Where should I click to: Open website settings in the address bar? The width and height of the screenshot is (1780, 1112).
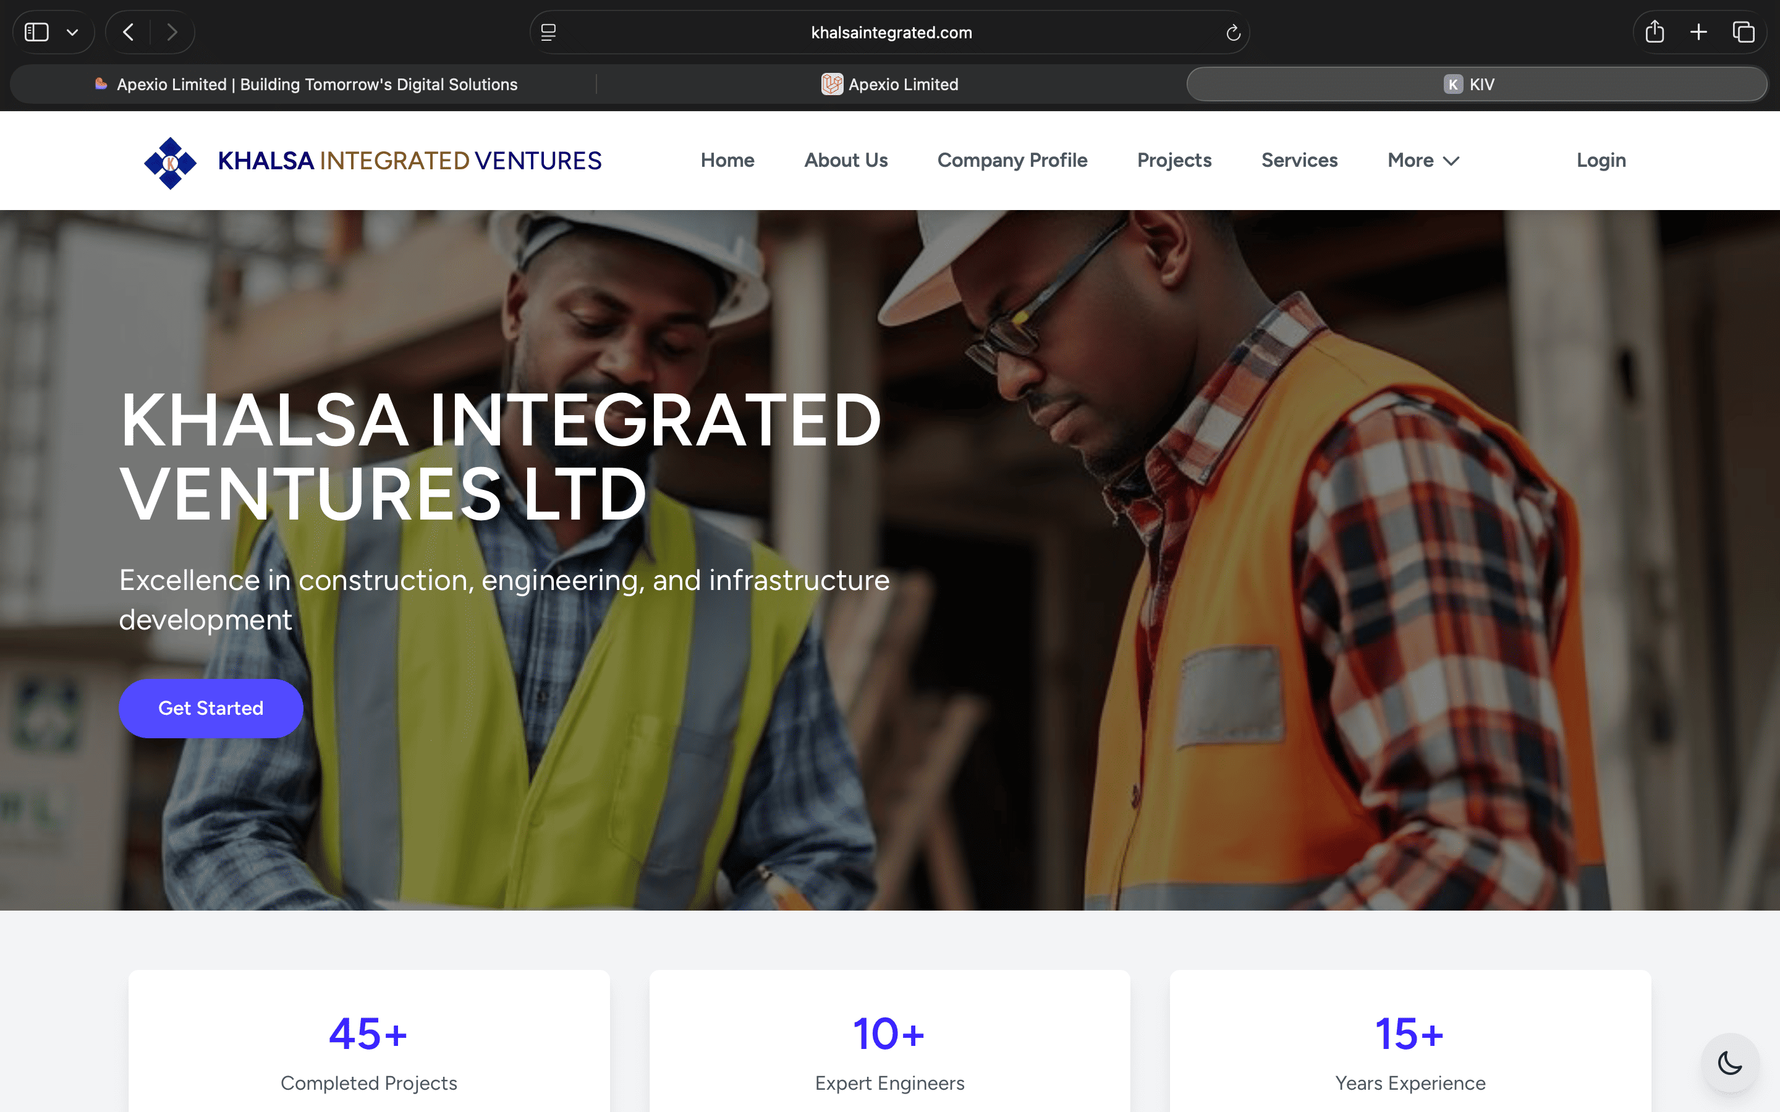[x=547, y=32]
